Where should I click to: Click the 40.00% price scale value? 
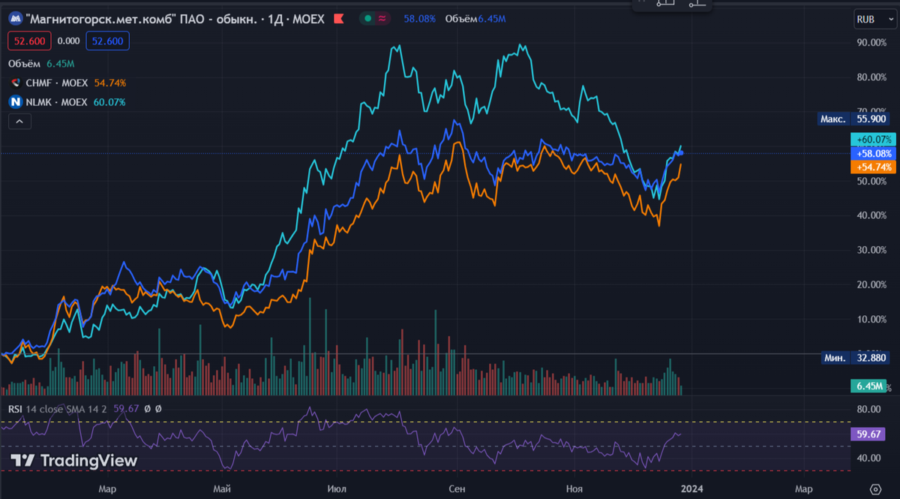click(871, 215)
